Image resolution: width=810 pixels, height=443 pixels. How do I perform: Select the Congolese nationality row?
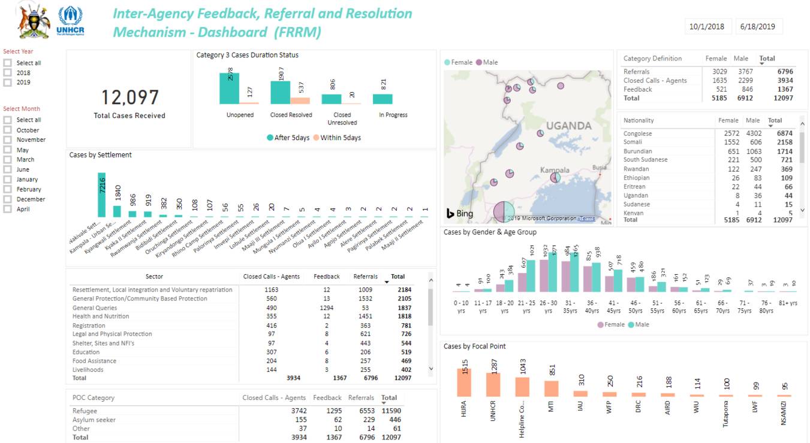coord(707,133)
